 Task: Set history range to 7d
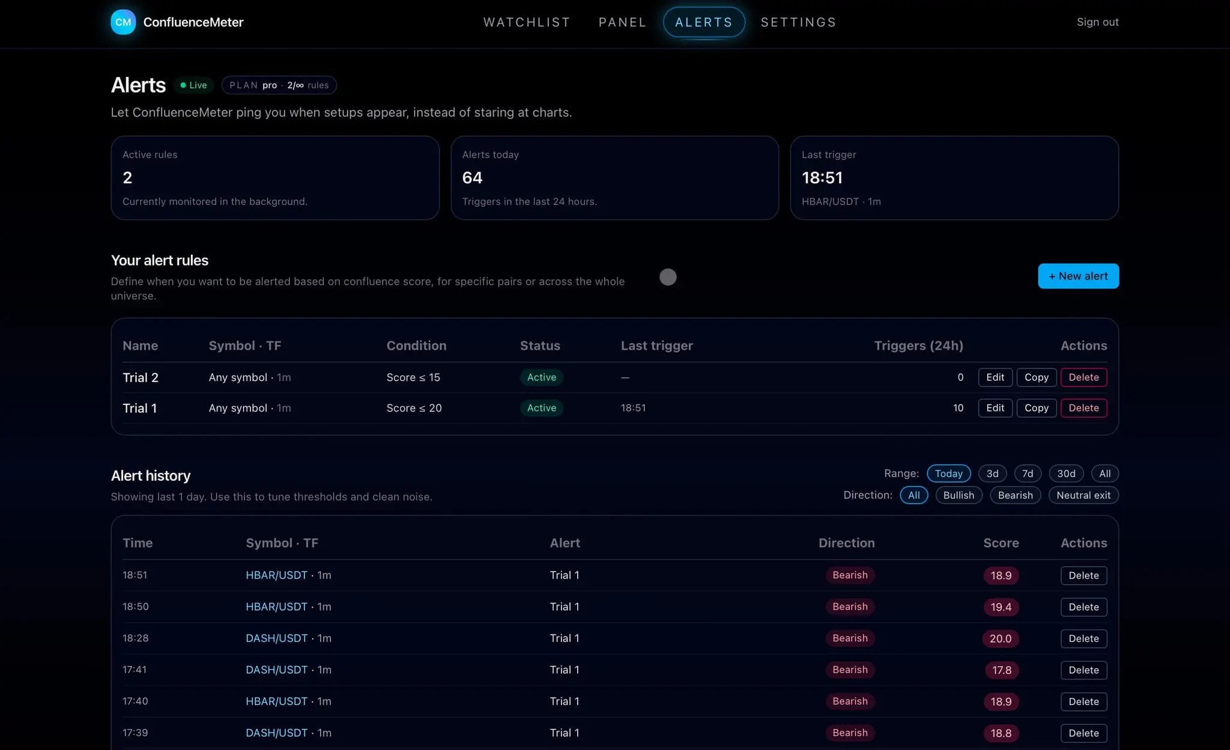click(1028, 474)
